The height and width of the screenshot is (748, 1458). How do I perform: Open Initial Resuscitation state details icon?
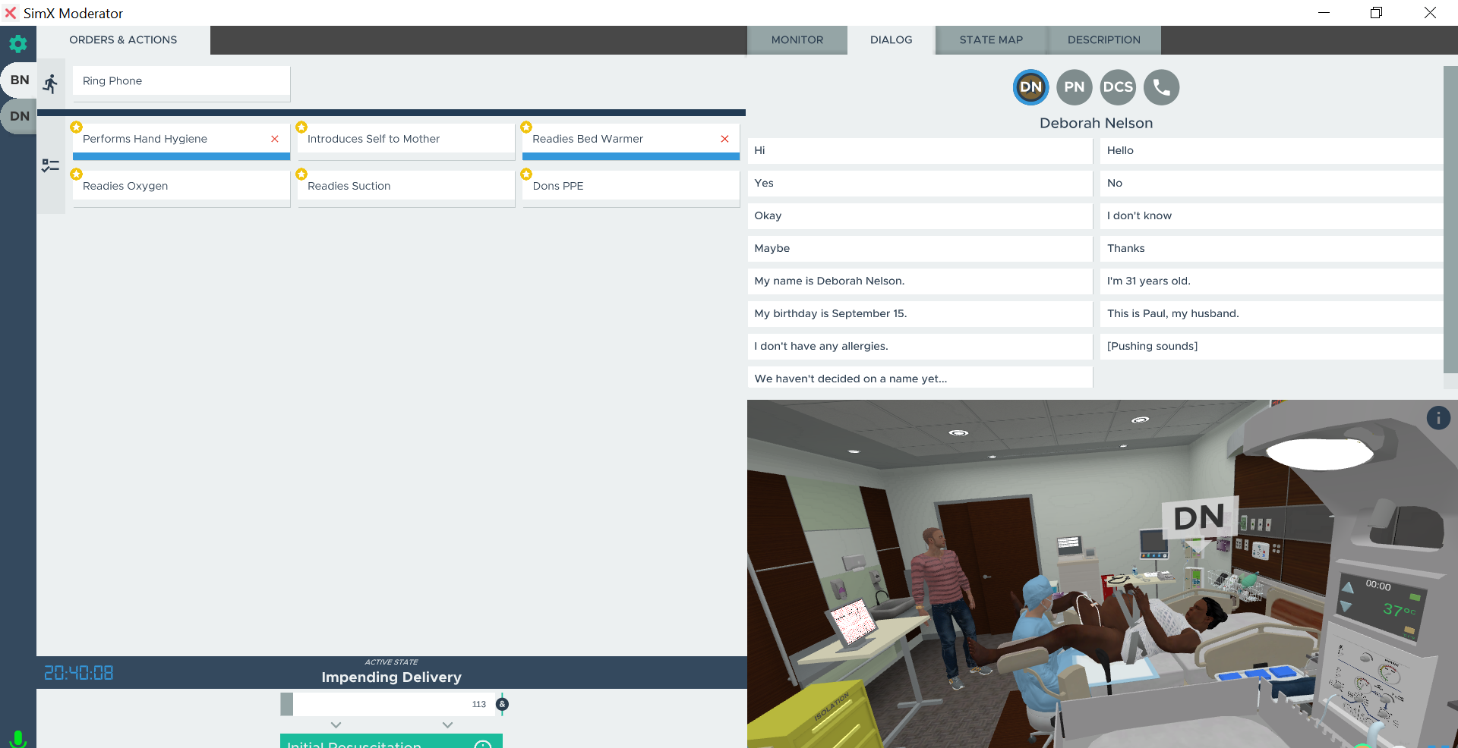[x=482, y=744]
